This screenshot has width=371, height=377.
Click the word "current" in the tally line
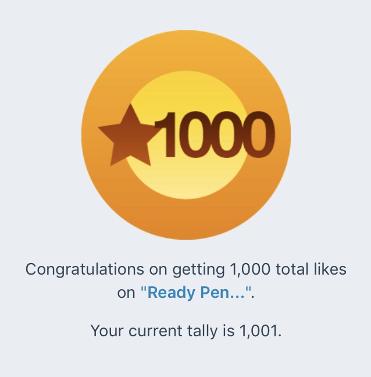pos(154,332)
